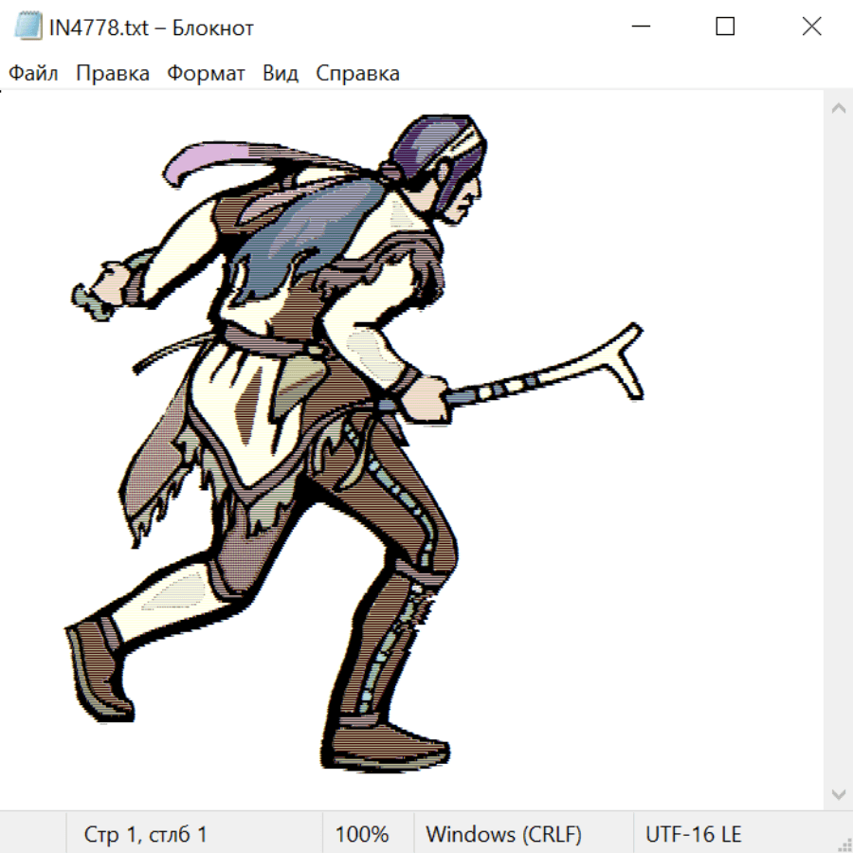Click the Windows (CRLF) status field
Screen dimensions: 853x853
[503, 834]
